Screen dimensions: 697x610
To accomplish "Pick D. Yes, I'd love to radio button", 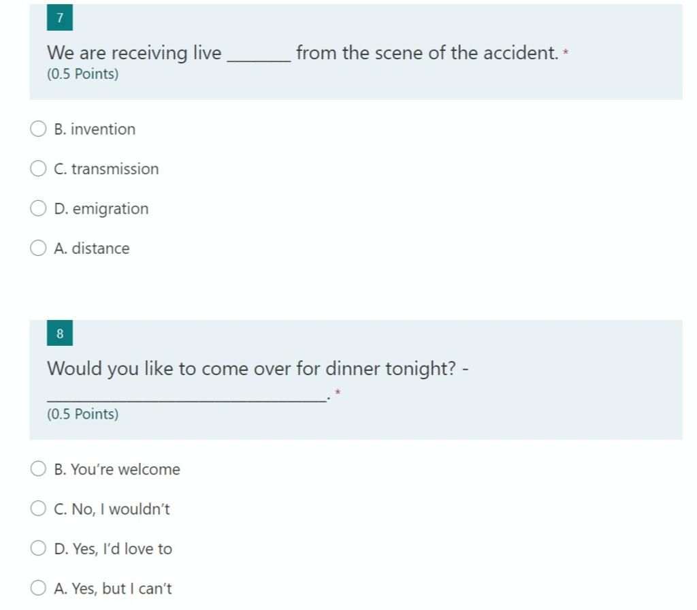I will [x=38, y=548].
